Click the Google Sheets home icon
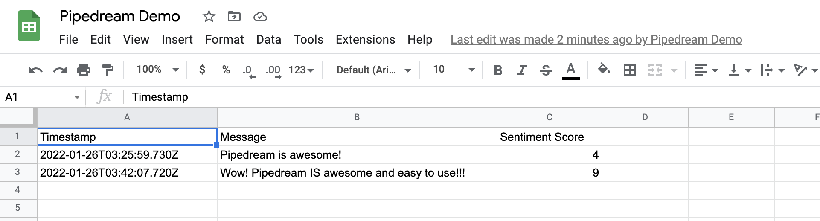 coord(29,26)
